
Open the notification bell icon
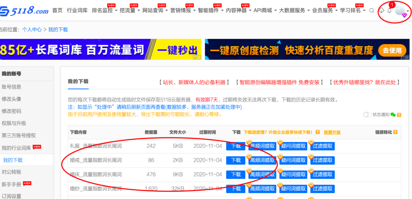(389, 11)
